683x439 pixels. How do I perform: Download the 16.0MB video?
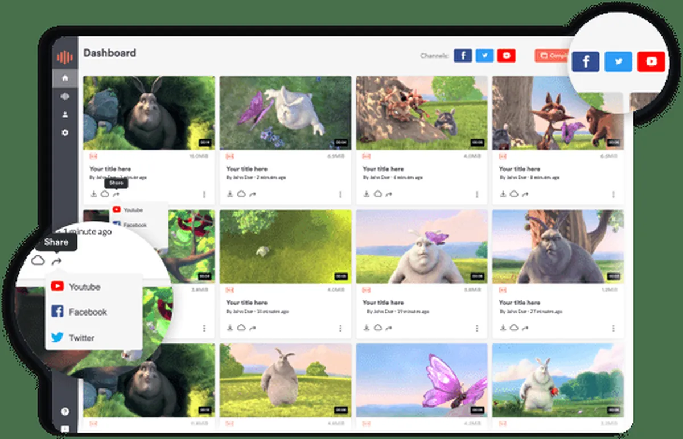coord(94,194)
